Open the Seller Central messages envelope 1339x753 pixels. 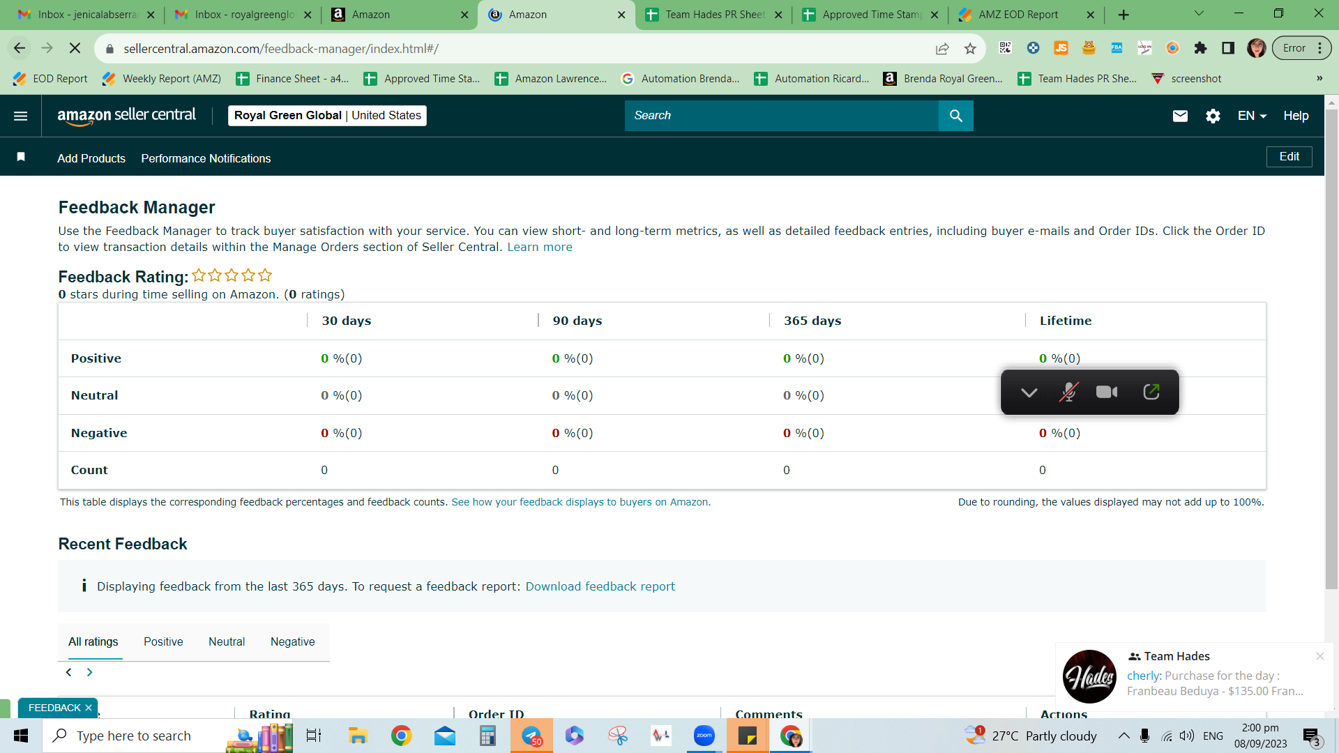[x=1180, y=116]
